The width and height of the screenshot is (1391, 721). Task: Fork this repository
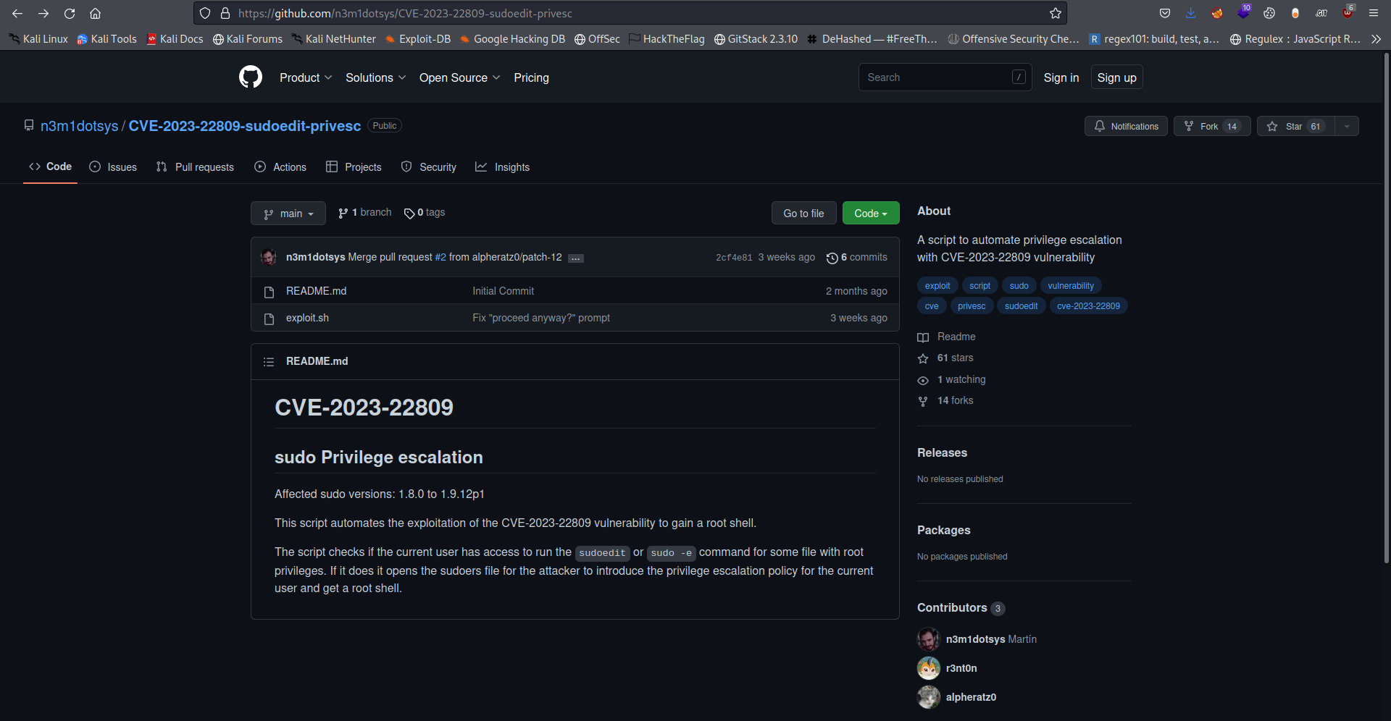click(x=1212, y=126)
